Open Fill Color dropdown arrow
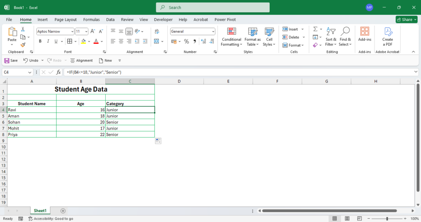Image resolution: width=421 pixels, height=222 pixels. (x=89, y=41)
